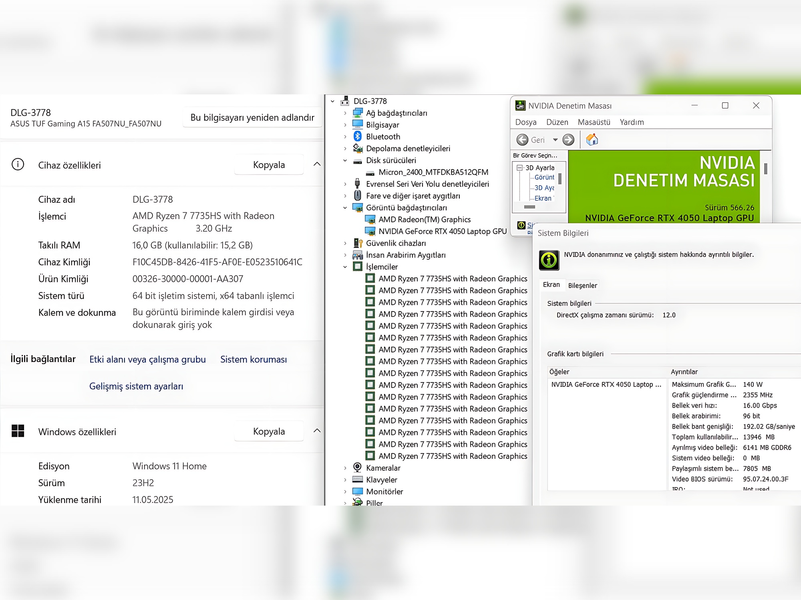801x600 pixels.
Task: Click the Cihaz özellikleri info icon
Action: [x=18, y=164]
